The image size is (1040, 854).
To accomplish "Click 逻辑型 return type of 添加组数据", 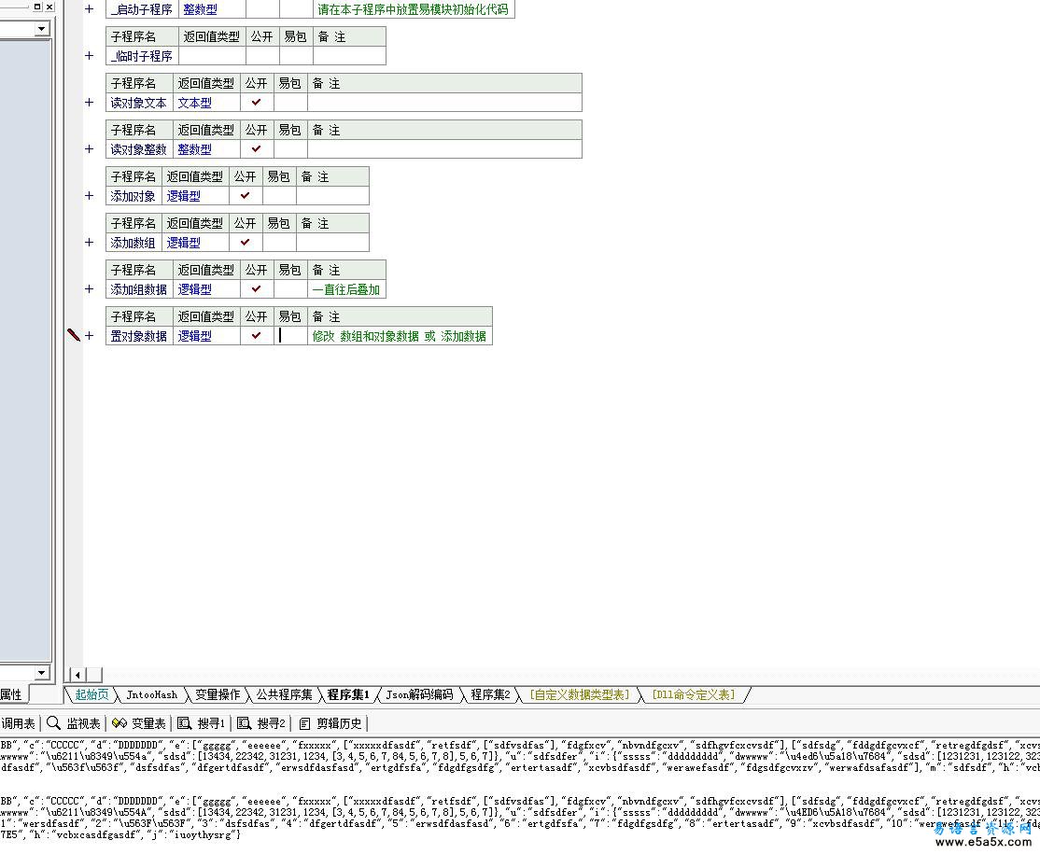I will 195,289.
